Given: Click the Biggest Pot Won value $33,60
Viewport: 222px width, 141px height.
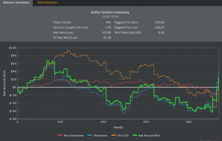Looking at the screenshot, I should pyautogui.click(x=160, y=22).
